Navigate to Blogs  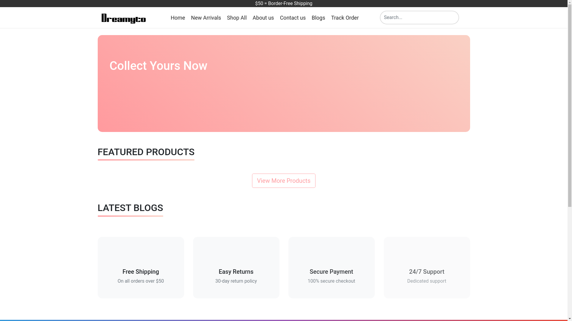[318, 18]
